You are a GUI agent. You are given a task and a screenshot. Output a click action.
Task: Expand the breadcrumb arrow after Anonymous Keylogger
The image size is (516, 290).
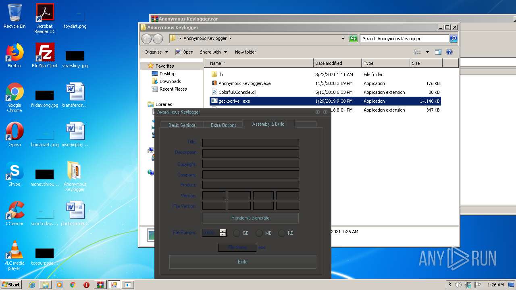tap(230, 39)
